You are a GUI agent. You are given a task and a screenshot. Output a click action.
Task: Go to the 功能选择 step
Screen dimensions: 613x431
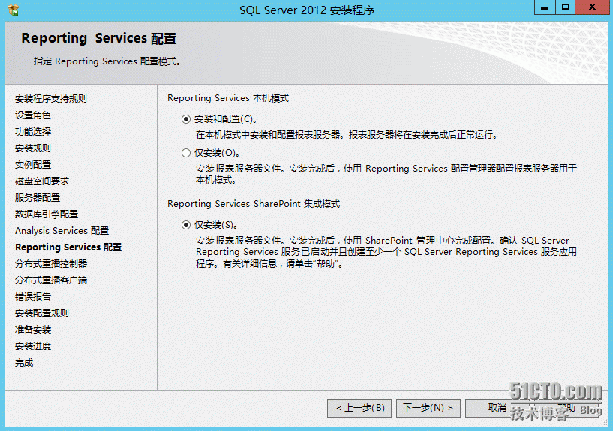pyautogui.click(x=33, y=132)
